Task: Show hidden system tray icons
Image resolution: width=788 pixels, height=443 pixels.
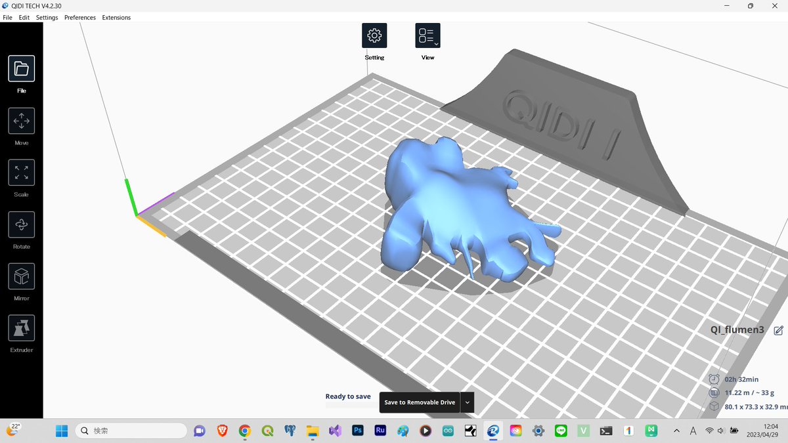Action: 676,431
